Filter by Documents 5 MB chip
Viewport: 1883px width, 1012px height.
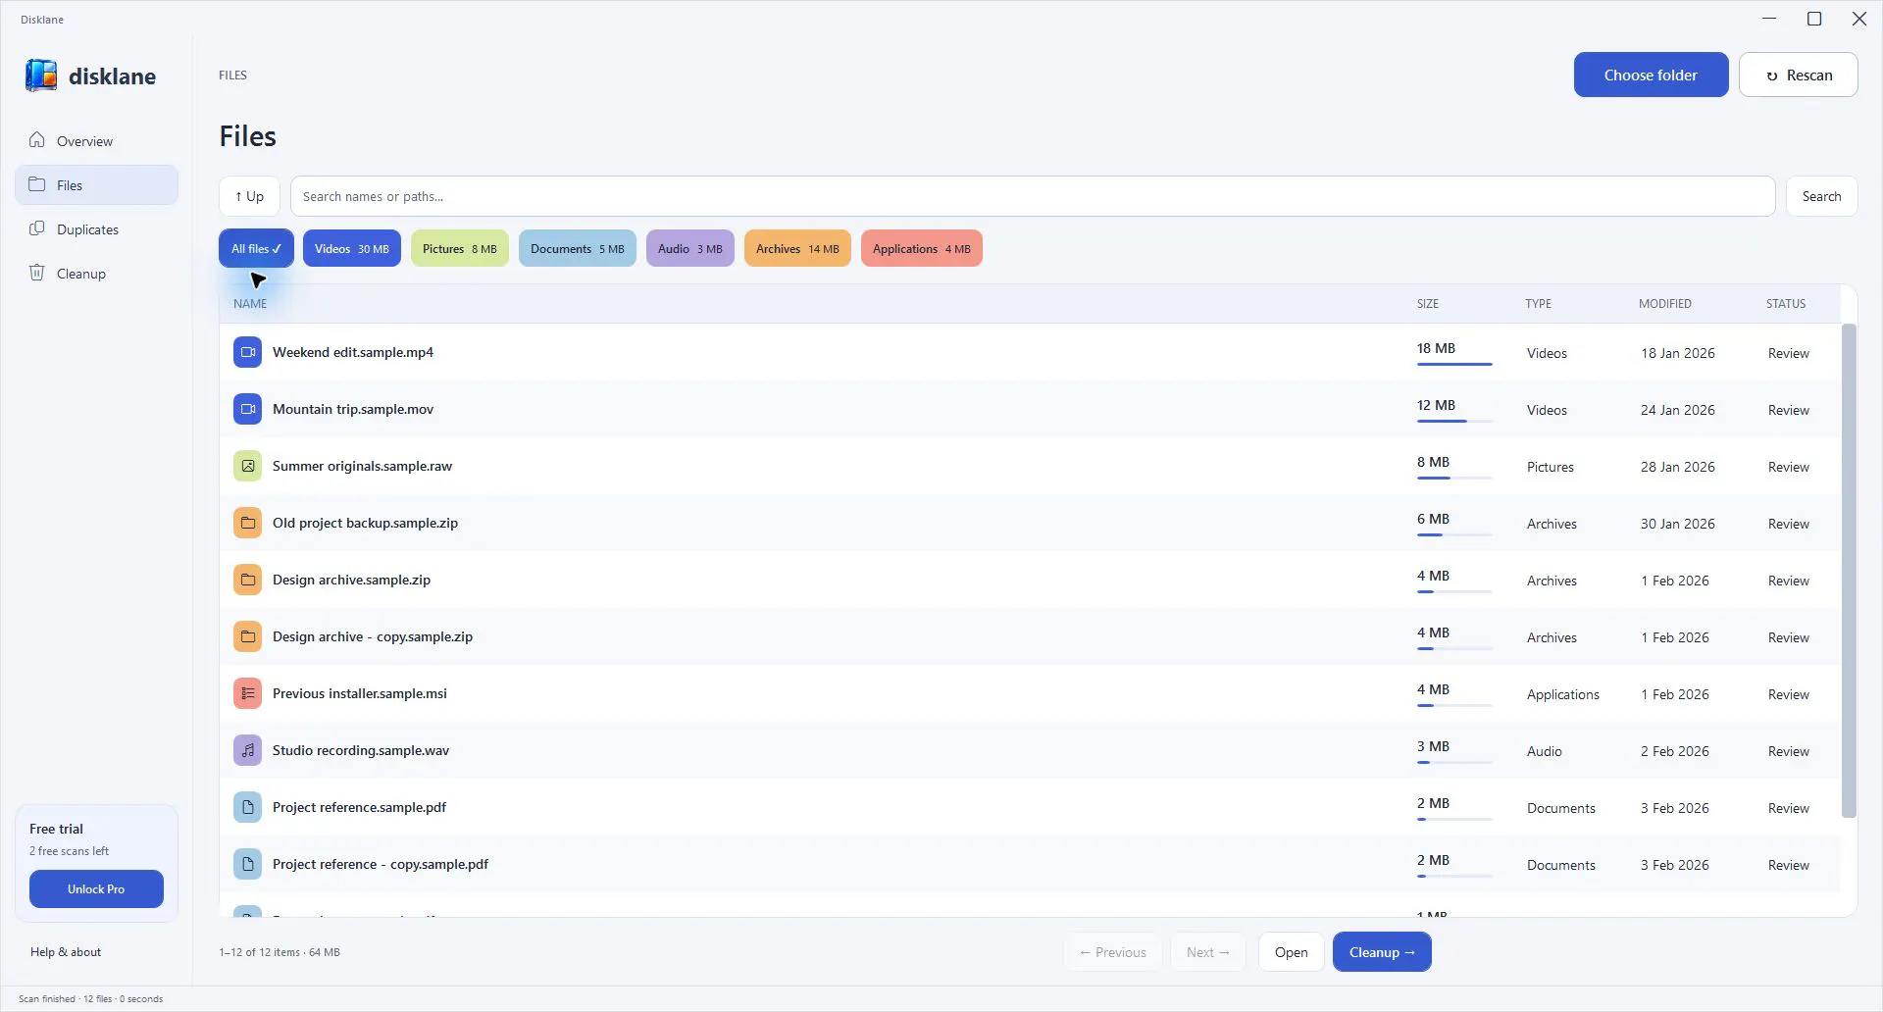[x=577, y=248]
